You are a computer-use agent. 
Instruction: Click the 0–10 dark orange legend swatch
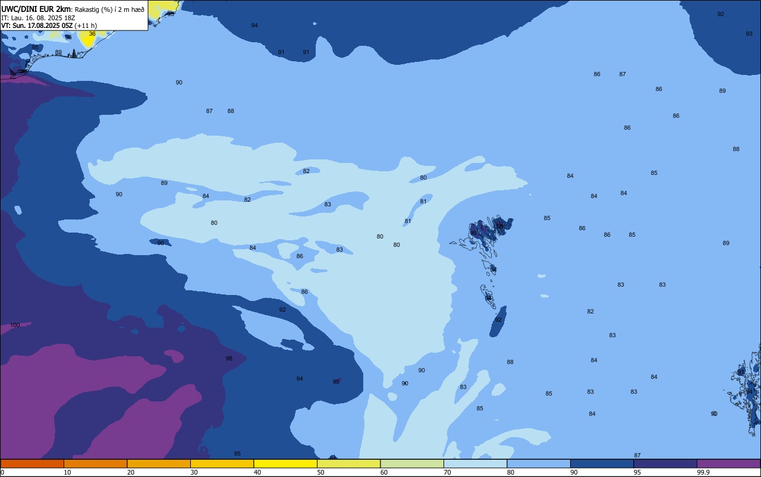tap(32, 463)
